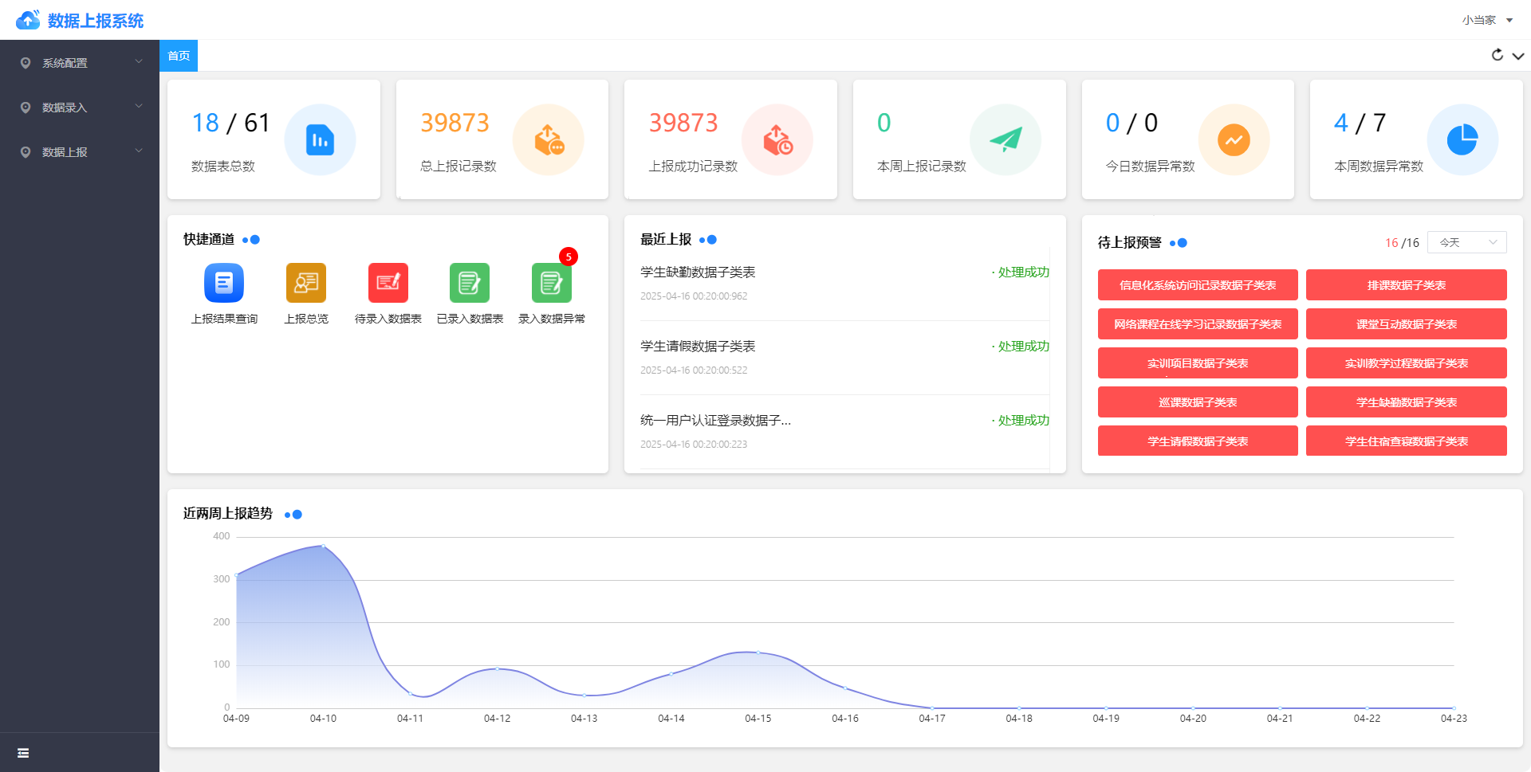
Task: Open 数据上报 sidebar menu
Action: pyautogui.click(x=80, y=152)
